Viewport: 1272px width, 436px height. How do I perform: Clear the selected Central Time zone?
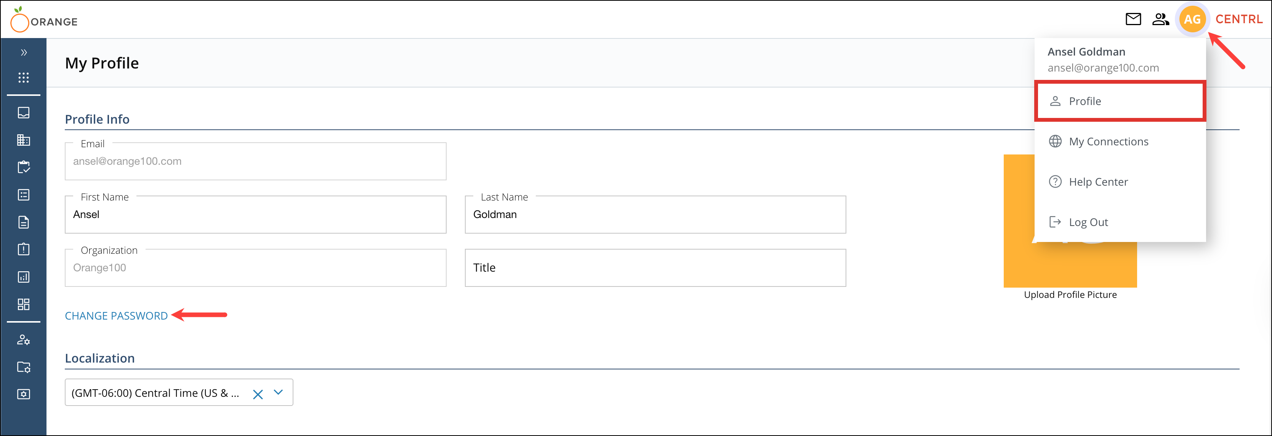(257, 394)
